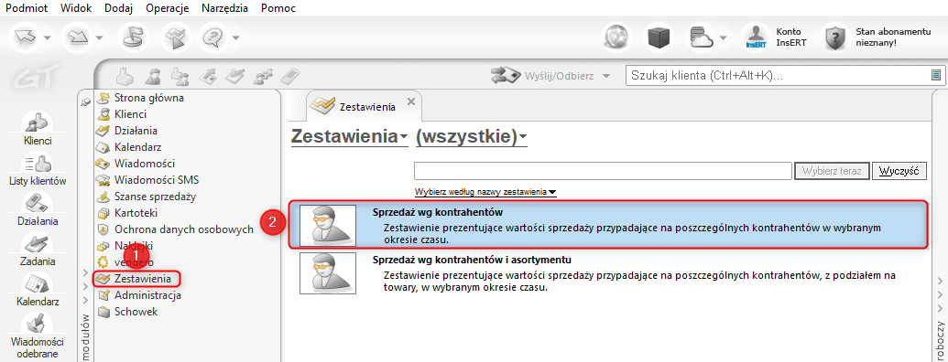Viewport: 948px width, 362px height.
Task: Open Kalendarz shortcut in left bar
Action: (38, 290)
